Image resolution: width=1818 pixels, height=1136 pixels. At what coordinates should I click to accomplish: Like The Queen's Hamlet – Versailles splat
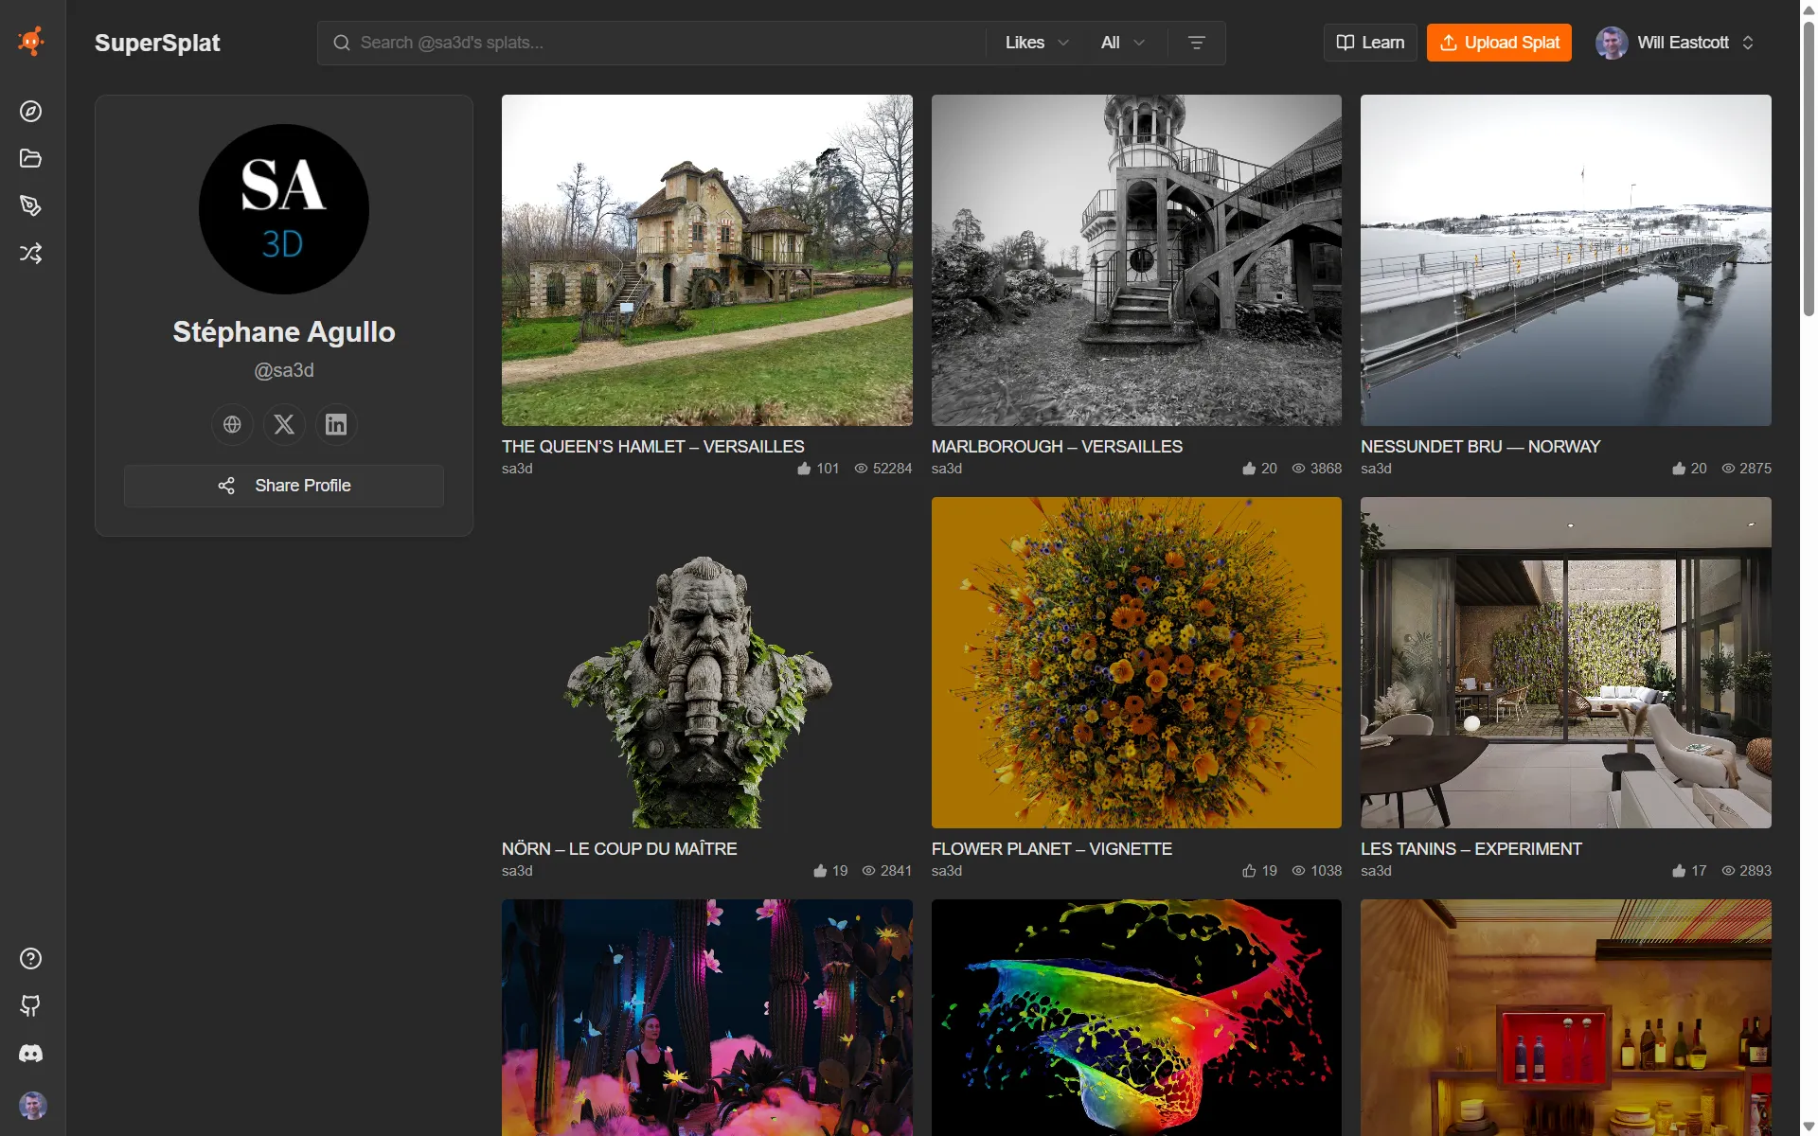pyautogui.click(x=804, y=469)
